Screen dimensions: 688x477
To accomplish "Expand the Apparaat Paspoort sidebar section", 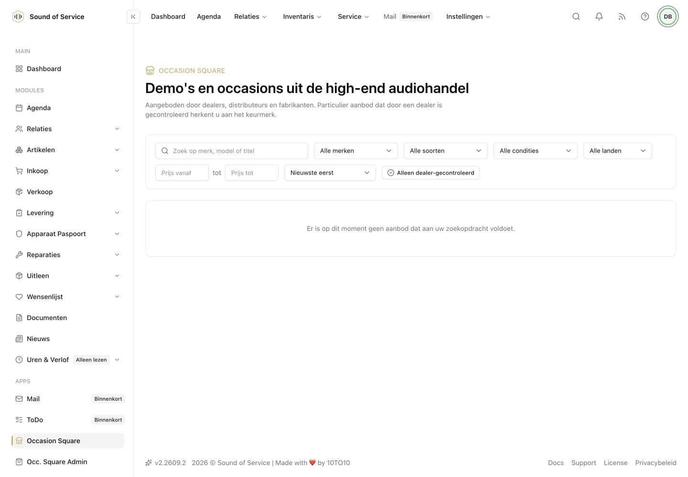I will pos(67,234).
